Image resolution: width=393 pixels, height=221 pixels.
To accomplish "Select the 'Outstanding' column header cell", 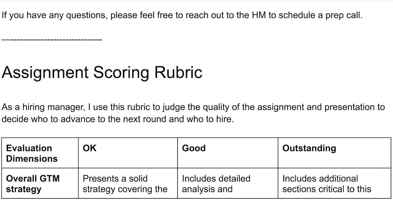I will pos(334,153).
